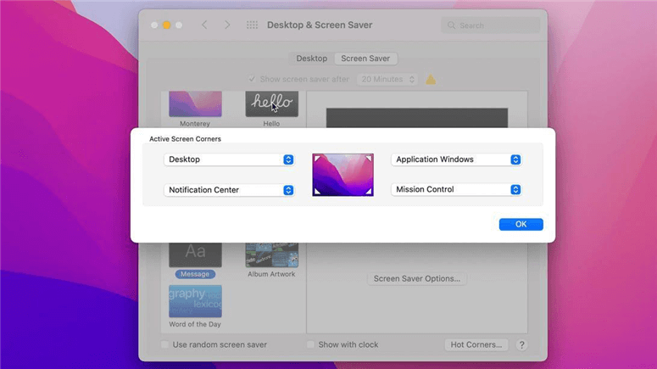Click the search magnifier icon
Viewport: 657px width, 369px height.
tap(451, 25)
